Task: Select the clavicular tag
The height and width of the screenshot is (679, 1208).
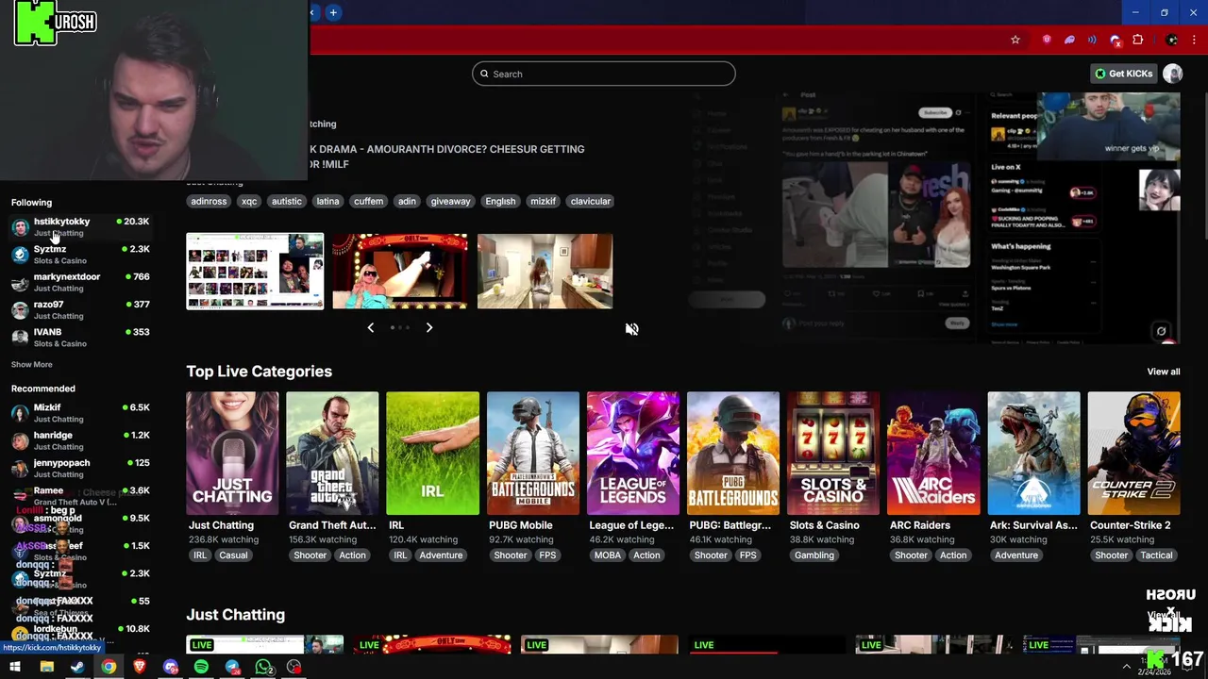Action: coord(591,201)
